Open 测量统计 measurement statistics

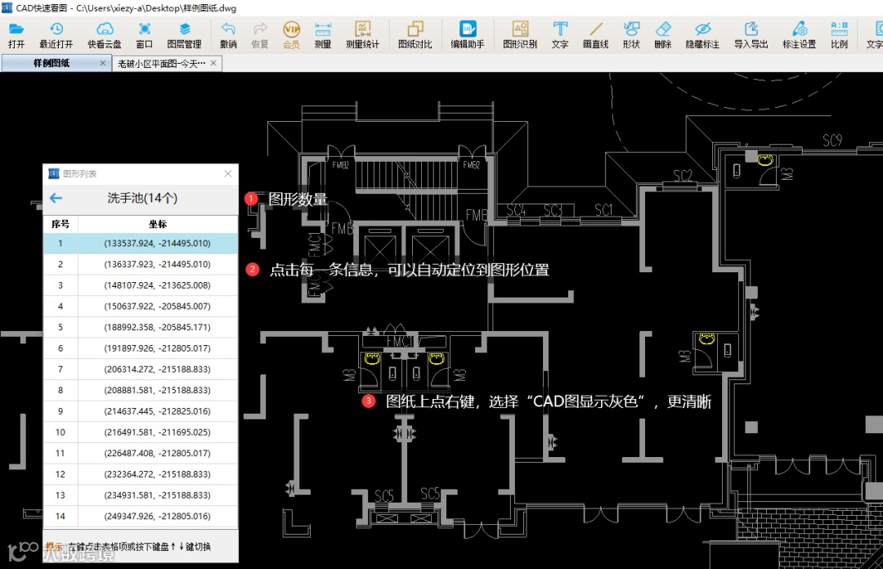362,35
